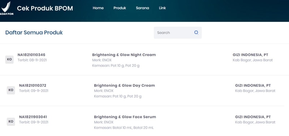289x136 pixels.
Task: Open Brightening & Glow Face Serum product
Action: [x=125, y=117]
